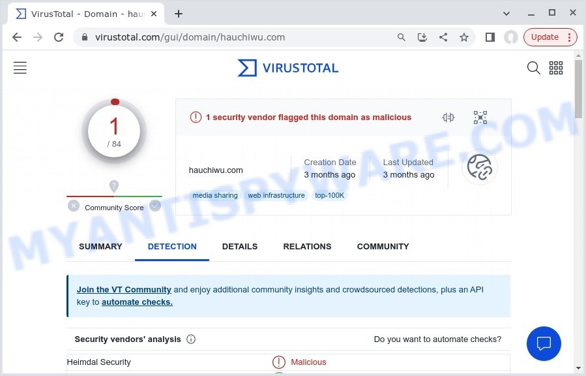The height and width of the screenshot is (376, 586).
Task: Switch to the DETAILS tab
Action: pyautogui.click(x=240, y=247)
